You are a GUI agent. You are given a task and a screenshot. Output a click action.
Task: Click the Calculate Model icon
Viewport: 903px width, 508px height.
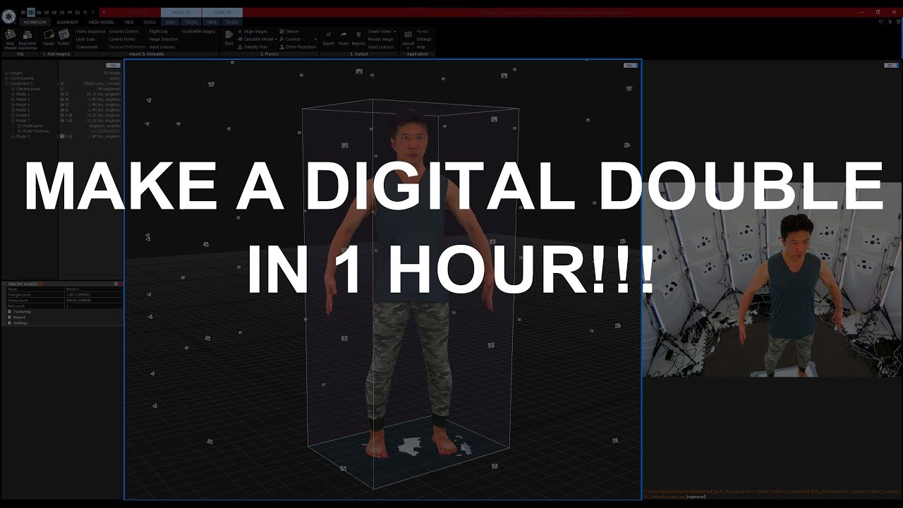(240, 40)
